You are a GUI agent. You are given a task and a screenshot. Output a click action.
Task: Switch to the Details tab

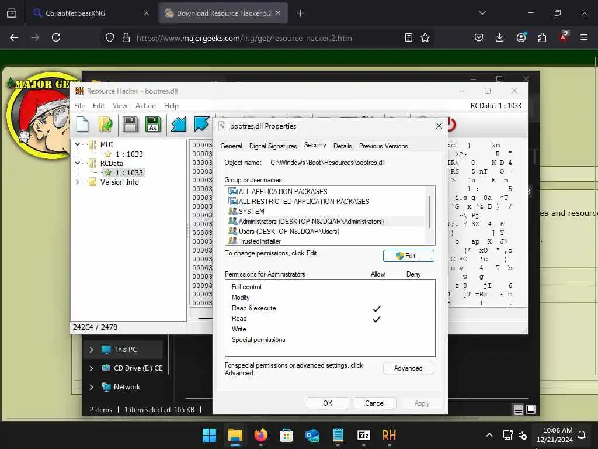[x=342, y=146]
